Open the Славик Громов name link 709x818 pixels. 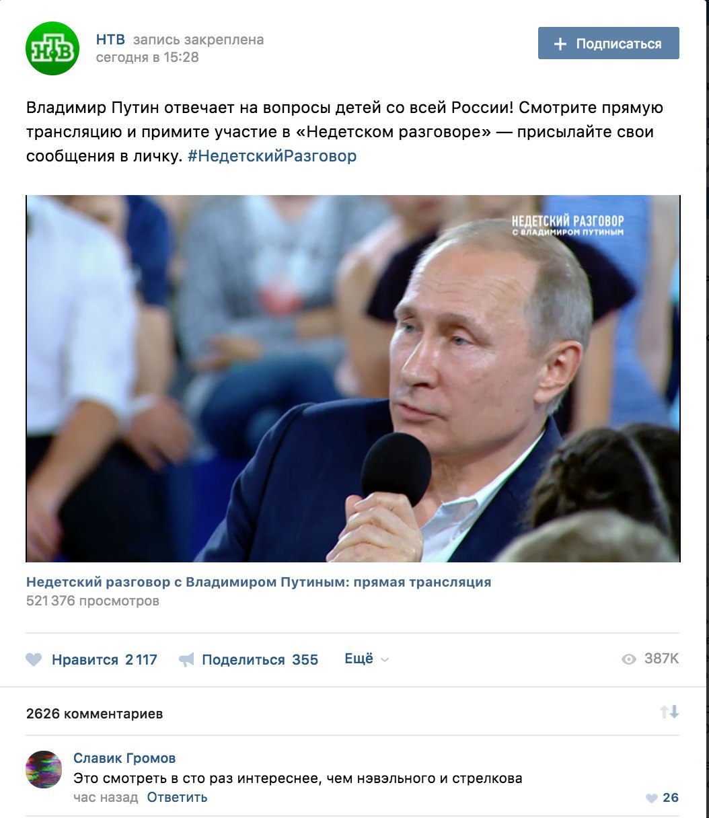coord(124,758)
